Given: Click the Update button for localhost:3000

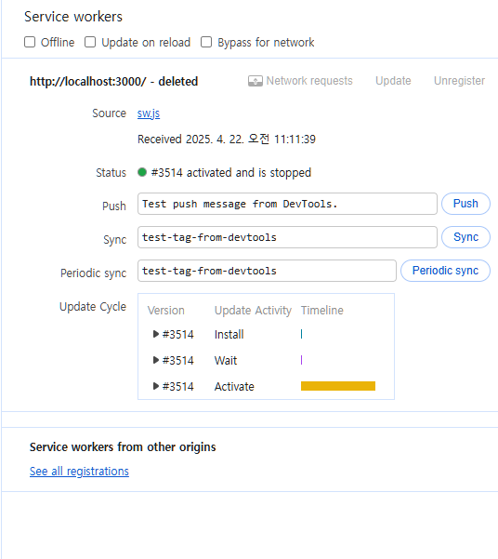Looking at the screenshot, I should tap(393, 81).
